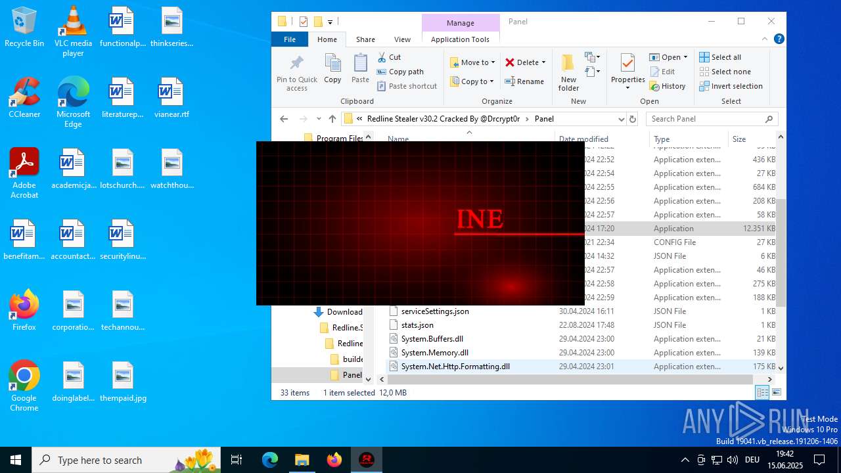
Task: Switch to the Share ribbon tab
Action: point(365,39)
